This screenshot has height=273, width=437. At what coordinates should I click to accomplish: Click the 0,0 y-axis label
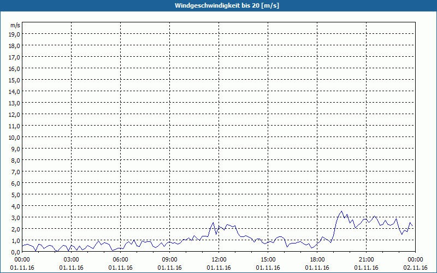pyautogui.click(x=16, y=252)
